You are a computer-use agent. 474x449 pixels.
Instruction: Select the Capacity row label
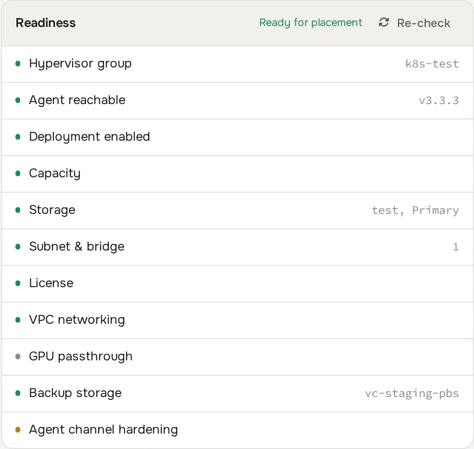point(55,173)
